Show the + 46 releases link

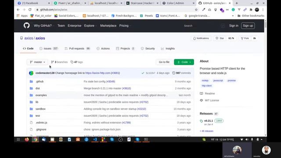pyautogui.click(x=207, y=131)
